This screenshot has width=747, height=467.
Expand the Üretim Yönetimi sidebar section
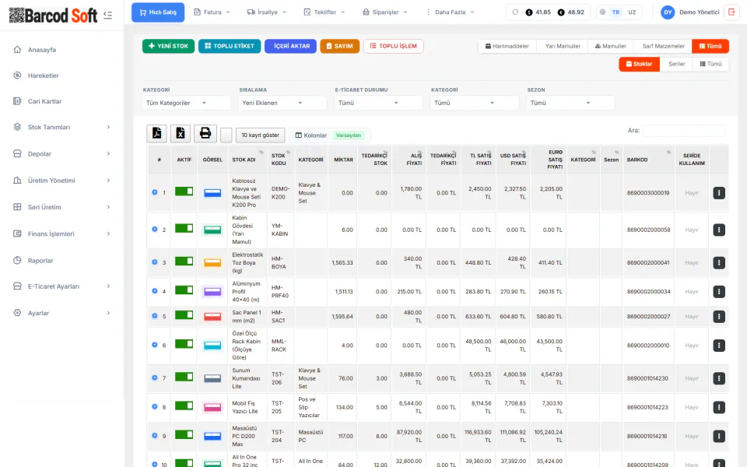[62, 181]
